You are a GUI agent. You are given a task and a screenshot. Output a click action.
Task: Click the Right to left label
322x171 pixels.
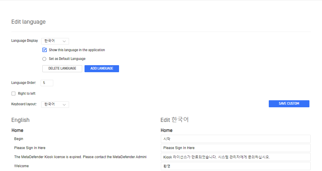pos(27,94)
